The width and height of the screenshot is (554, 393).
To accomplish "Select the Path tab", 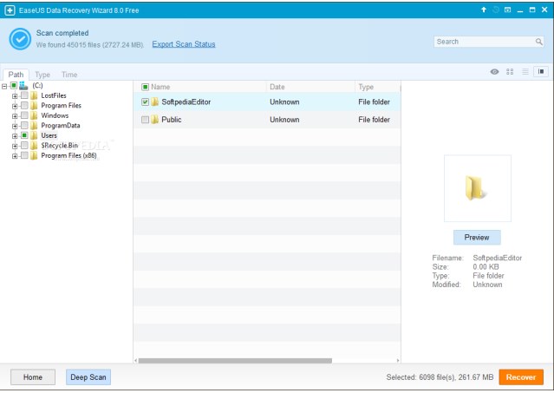I will pos(16,75).
